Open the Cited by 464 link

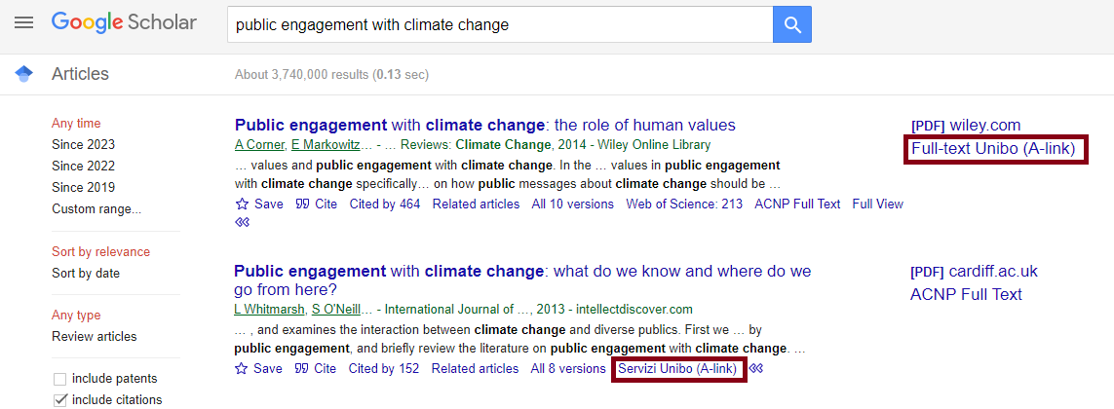385,204
